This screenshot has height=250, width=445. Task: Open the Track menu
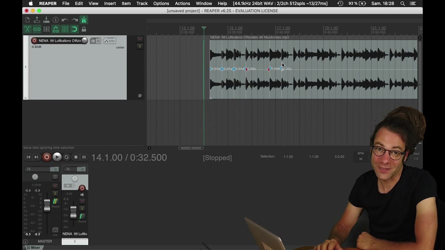point(142,3)
